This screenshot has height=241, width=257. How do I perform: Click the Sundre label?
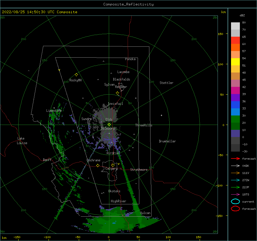[87, 119]
